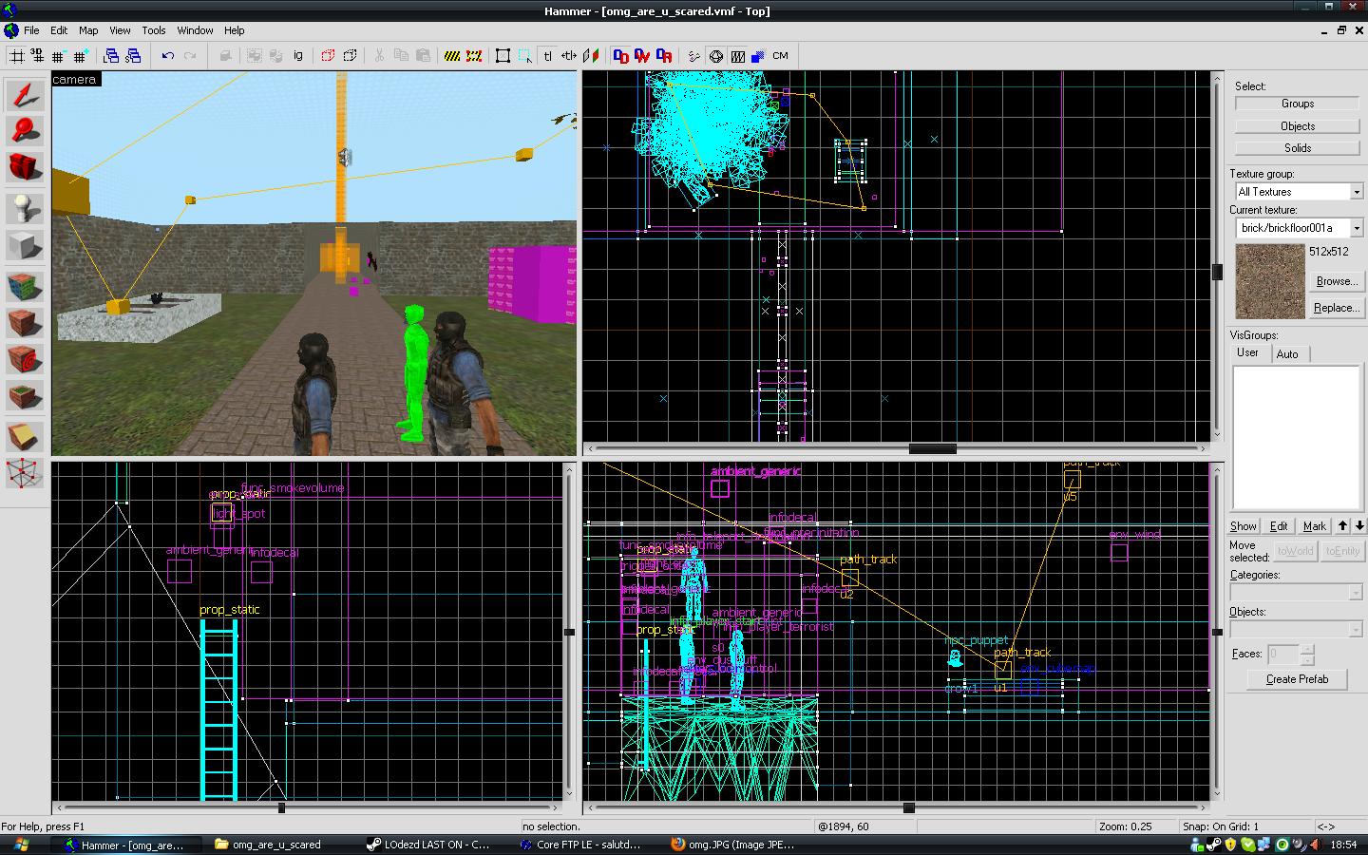Image resolution: width=1368 pixels, height=855 pixels.
Task: Click the Browse... texture button
Action: pyautogui.click(x=1336, y=281)
